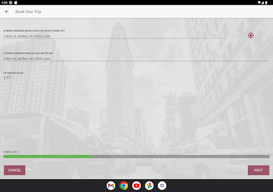273x192 pixels.
Task: Edit the pickup address field
Action: point(115,36)
